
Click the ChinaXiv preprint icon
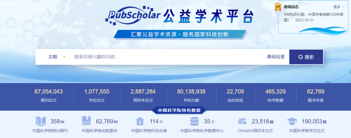[242, 121]
